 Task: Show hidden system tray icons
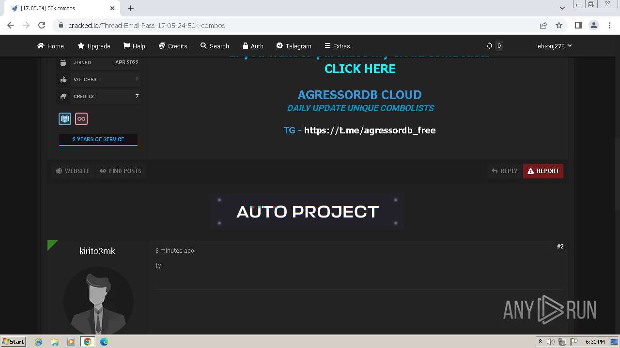[541, 342]
